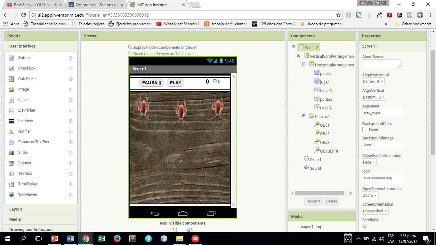Open Excel from the Windows taskbar
The width and height of the screenshot is (436, 245).
click(x=101, y=238)
